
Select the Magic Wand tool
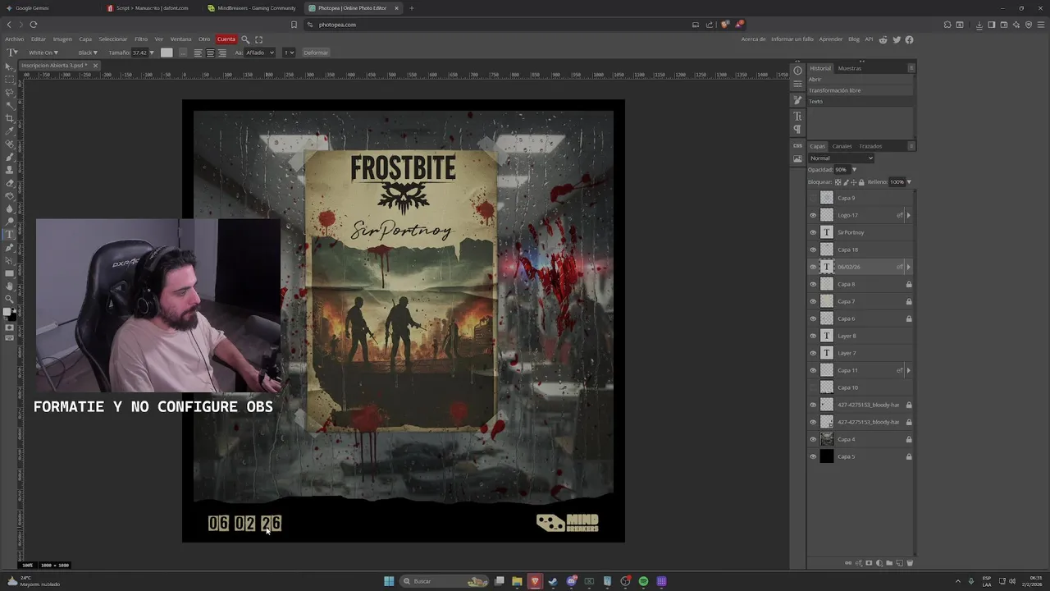tap(9, 105)
